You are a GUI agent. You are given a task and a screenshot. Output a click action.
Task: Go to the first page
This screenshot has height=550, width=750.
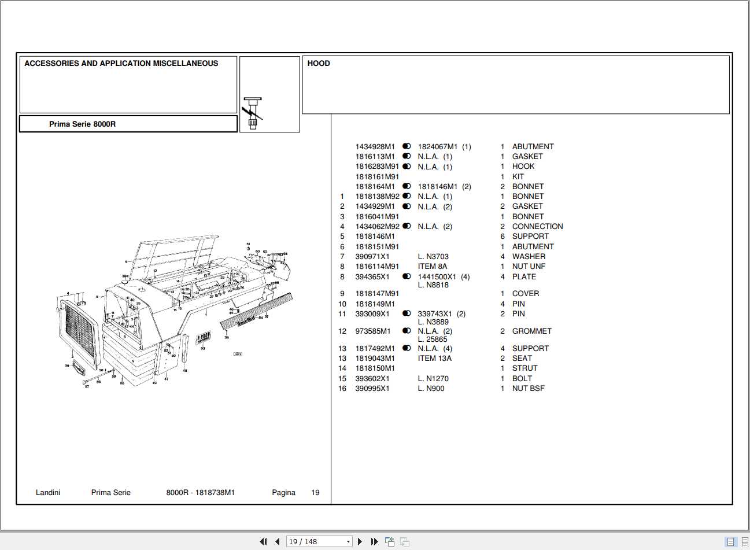[x=263, y=542]
